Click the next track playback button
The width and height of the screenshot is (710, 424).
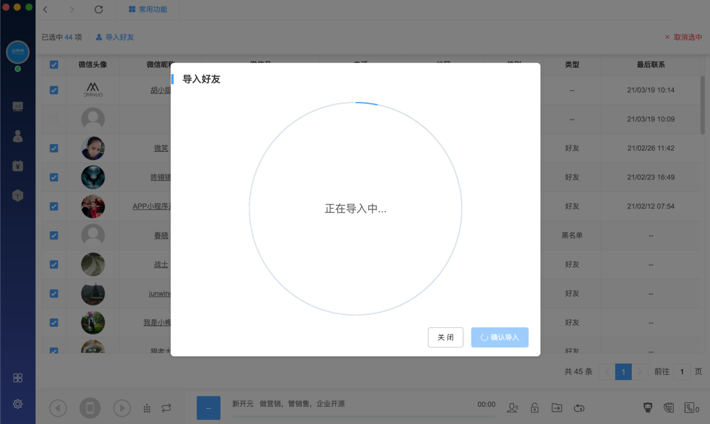click(122, 408)
